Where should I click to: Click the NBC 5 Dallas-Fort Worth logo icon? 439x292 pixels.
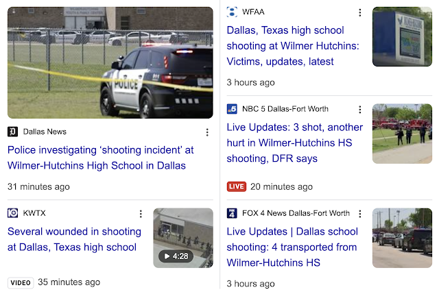pyautogui.click(x=232, y=109)
